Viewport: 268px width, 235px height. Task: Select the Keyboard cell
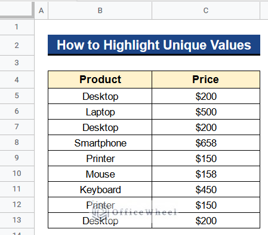100,190
